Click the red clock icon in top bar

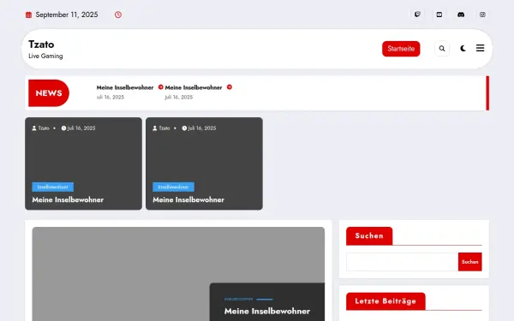click(118, 15)
